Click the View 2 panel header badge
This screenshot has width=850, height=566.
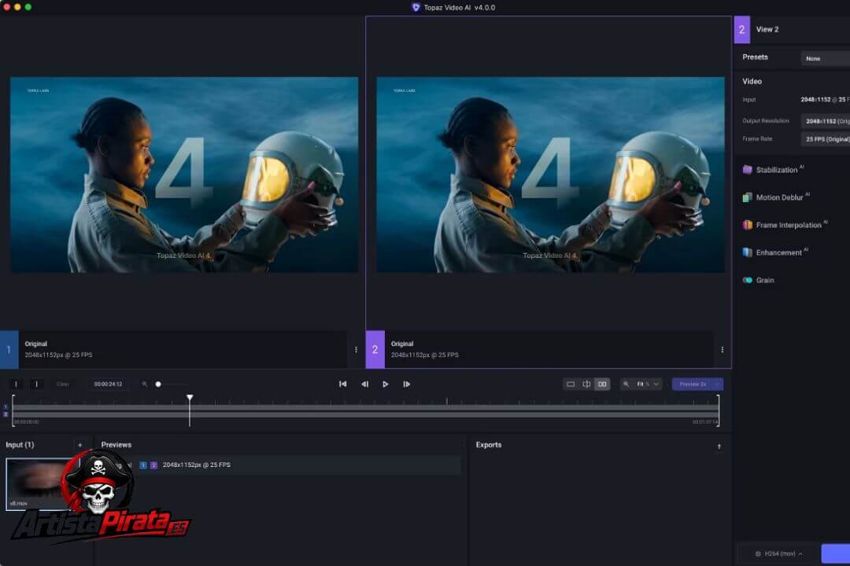(742, 29)
